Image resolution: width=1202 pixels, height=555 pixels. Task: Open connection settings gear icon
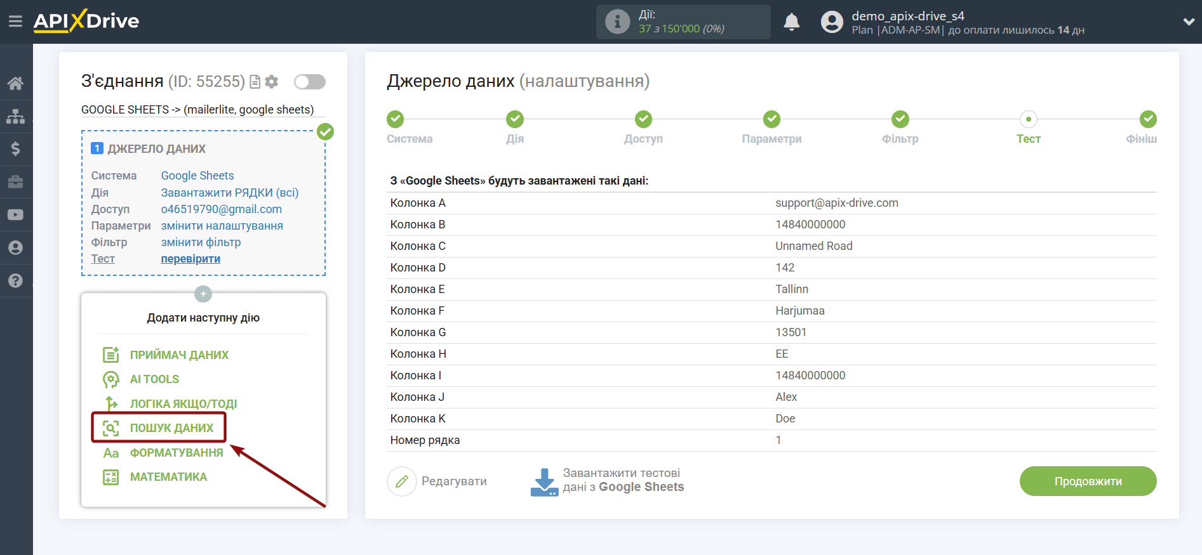tap(272, 82)
